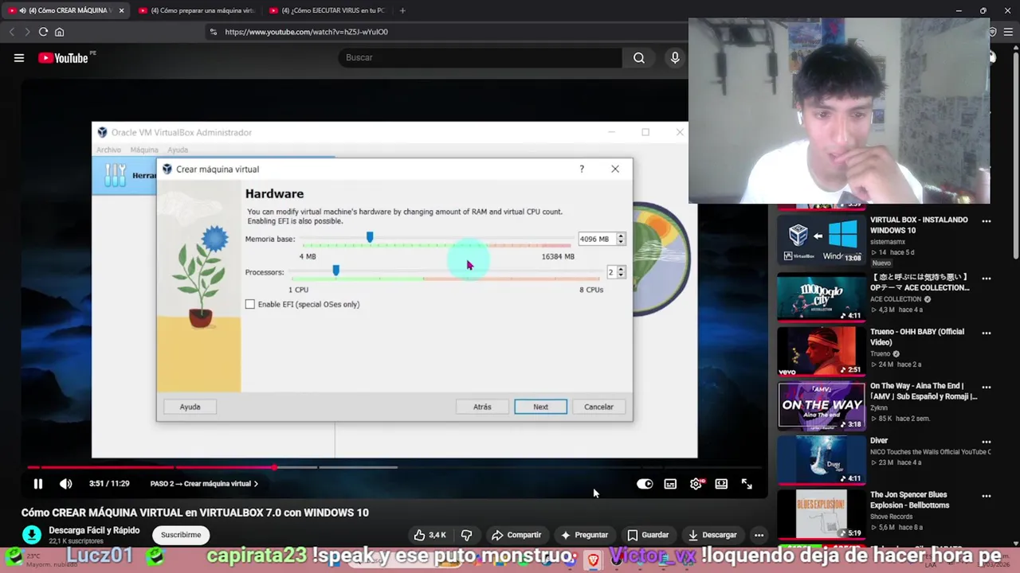
Task: Click the browser forward arrow
Action: pyautogui.click(x=27, y=32)
